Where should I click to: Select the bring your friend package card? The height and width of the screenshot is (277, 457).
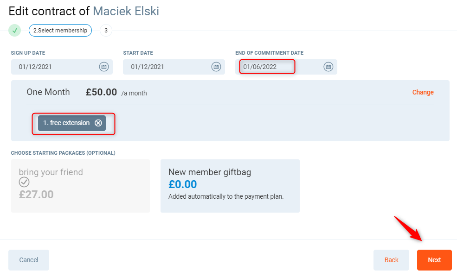[x=80, y=186]
